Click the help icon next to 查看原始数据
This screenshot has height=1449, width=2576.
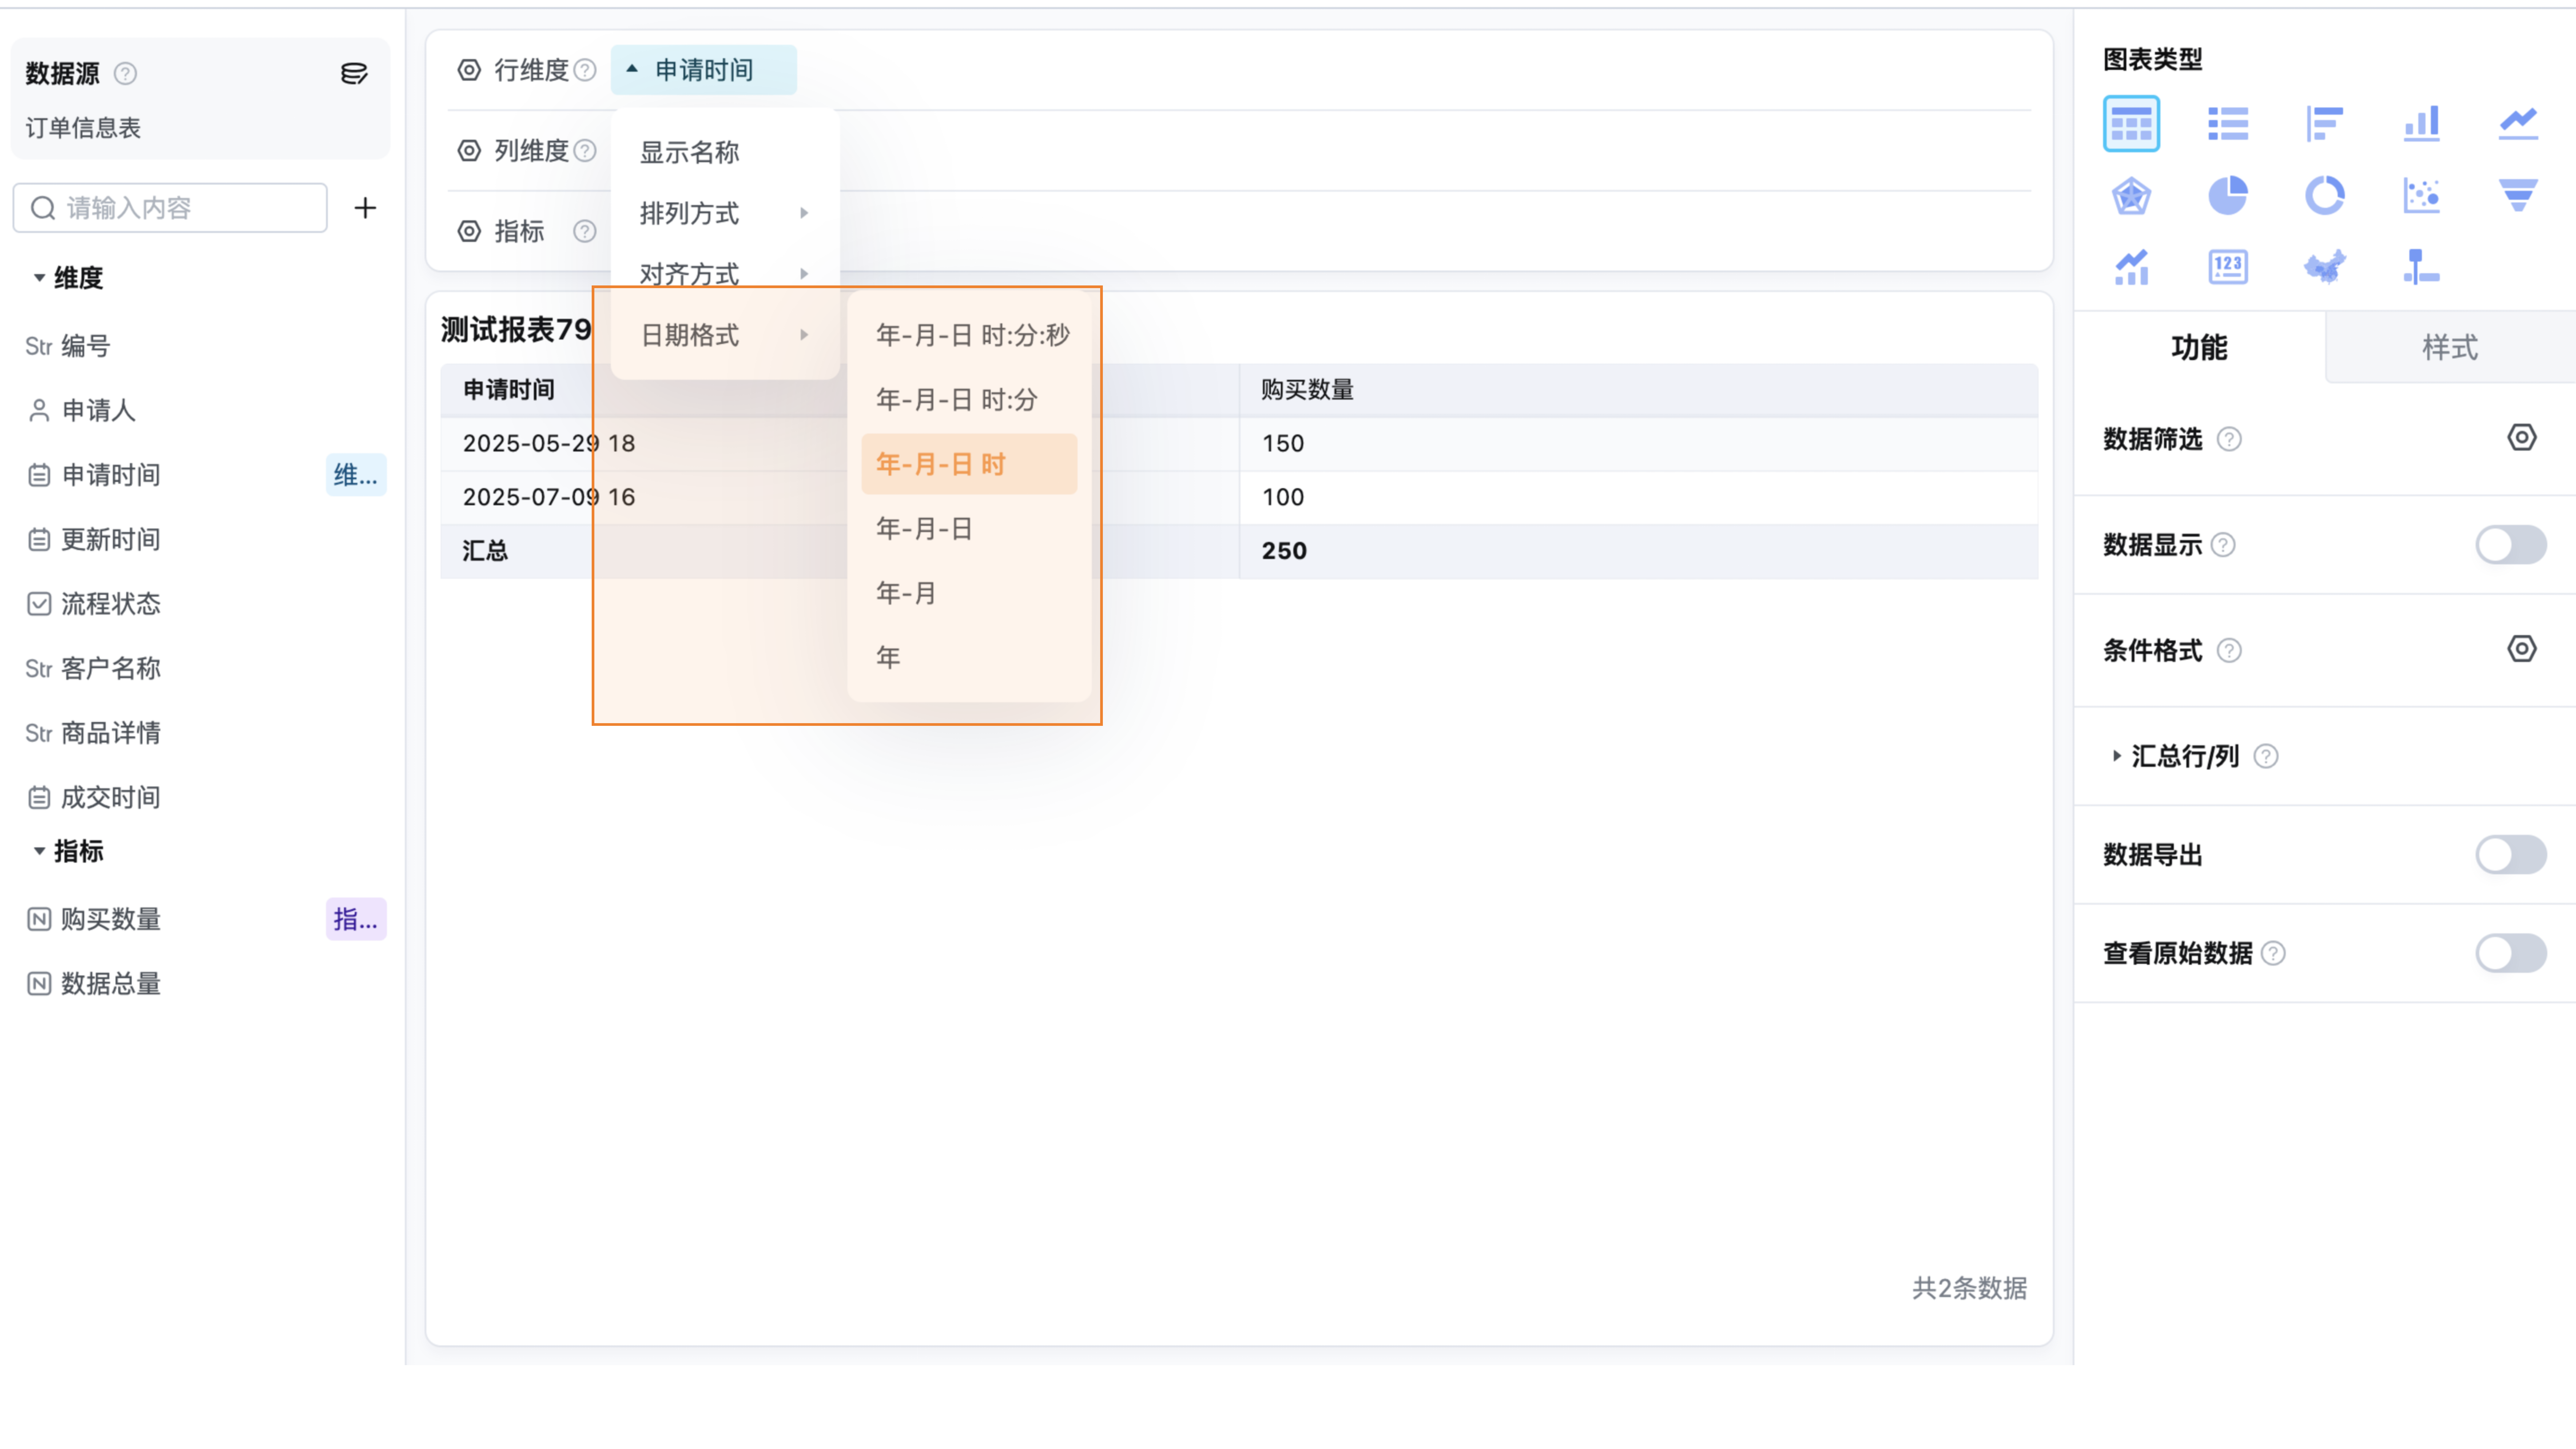[x=2273, y=953]
